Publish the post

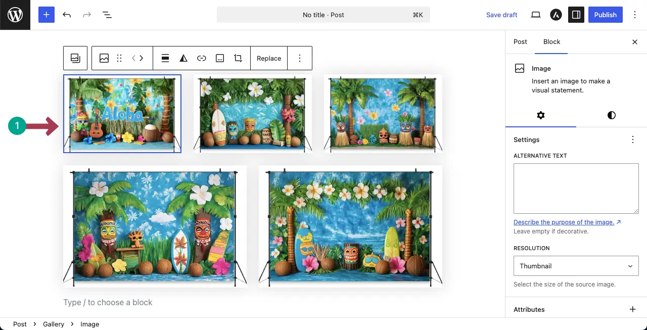[x=605, y=15]
